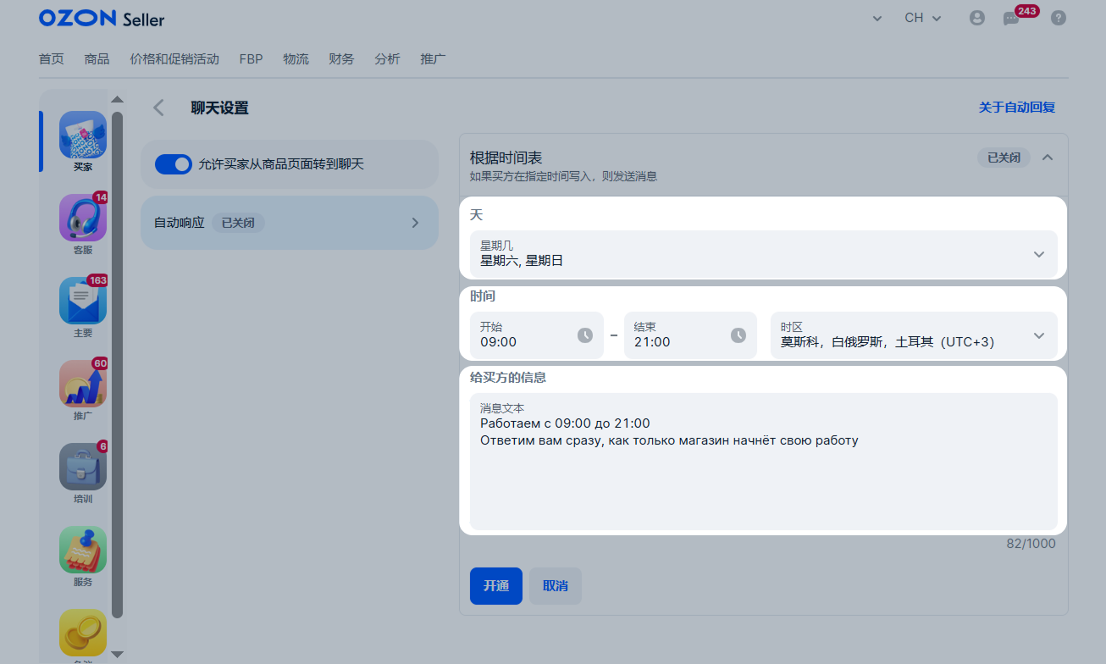Open the 服务 services sidebar icon
1106x664 pixels.
click(83, 551)
